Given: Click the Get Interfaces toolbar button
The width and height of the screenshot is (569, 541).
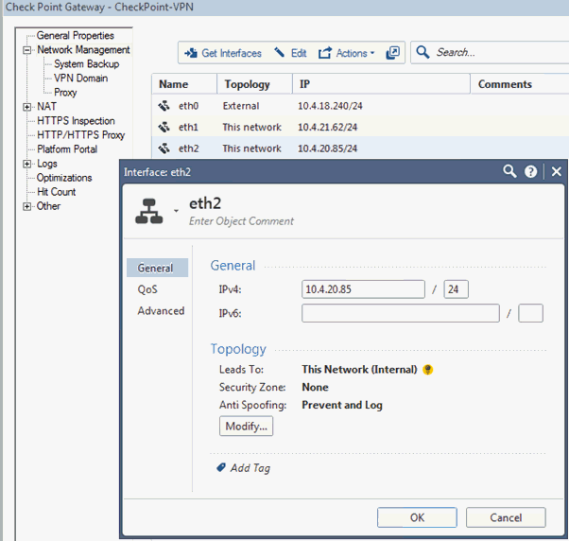Looking at the screenshot, I should click(223, 53).
